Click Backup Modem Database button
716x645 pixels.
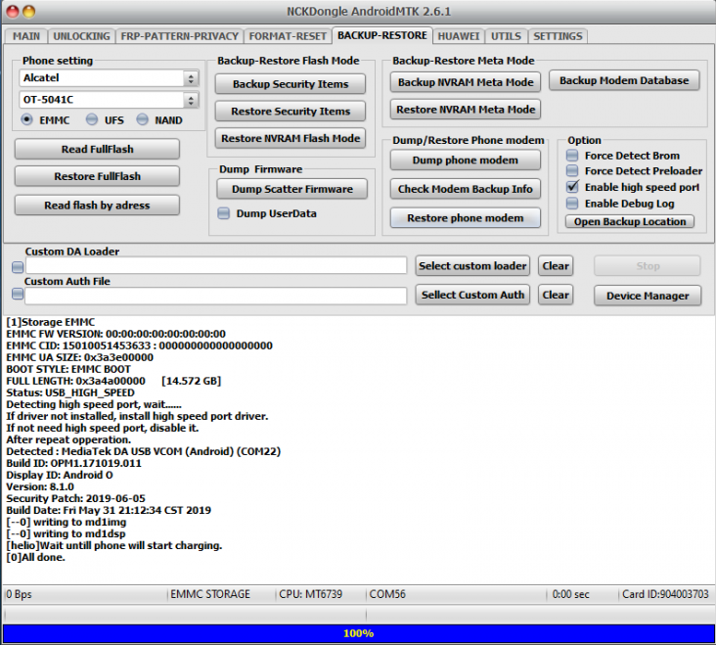click(x=624, y=80)
